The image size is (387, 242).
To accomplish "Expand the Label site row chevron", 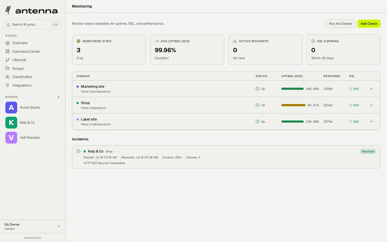I will (371, 122).
